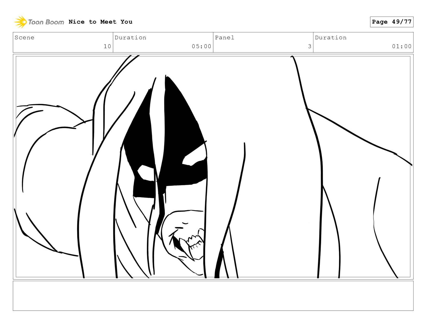Click the "Scene" label

[x=24, y=38]
